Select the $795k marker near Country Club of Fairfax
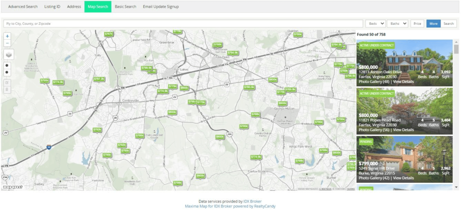The height and width of the screenshot is (212, 462). [244, 126]
